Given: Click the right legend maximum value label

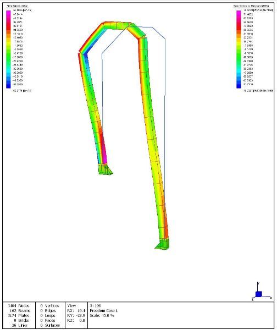Looking at the screenshot, I should click(258, 10).
